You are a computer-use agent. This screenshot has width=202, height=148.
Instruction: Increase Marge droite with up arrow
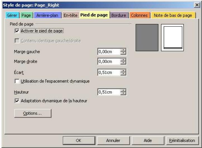click(x=123, y=60)
